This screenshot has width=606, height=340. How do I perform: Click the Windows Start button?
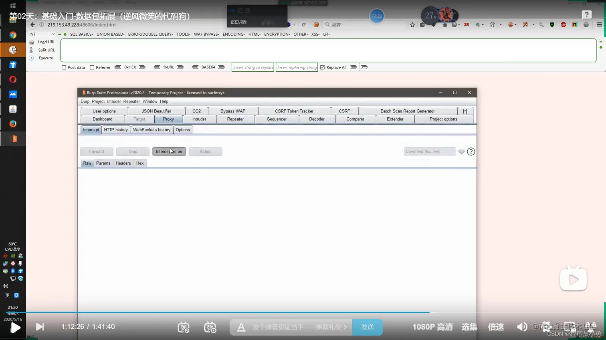click(x=13, y=6)
